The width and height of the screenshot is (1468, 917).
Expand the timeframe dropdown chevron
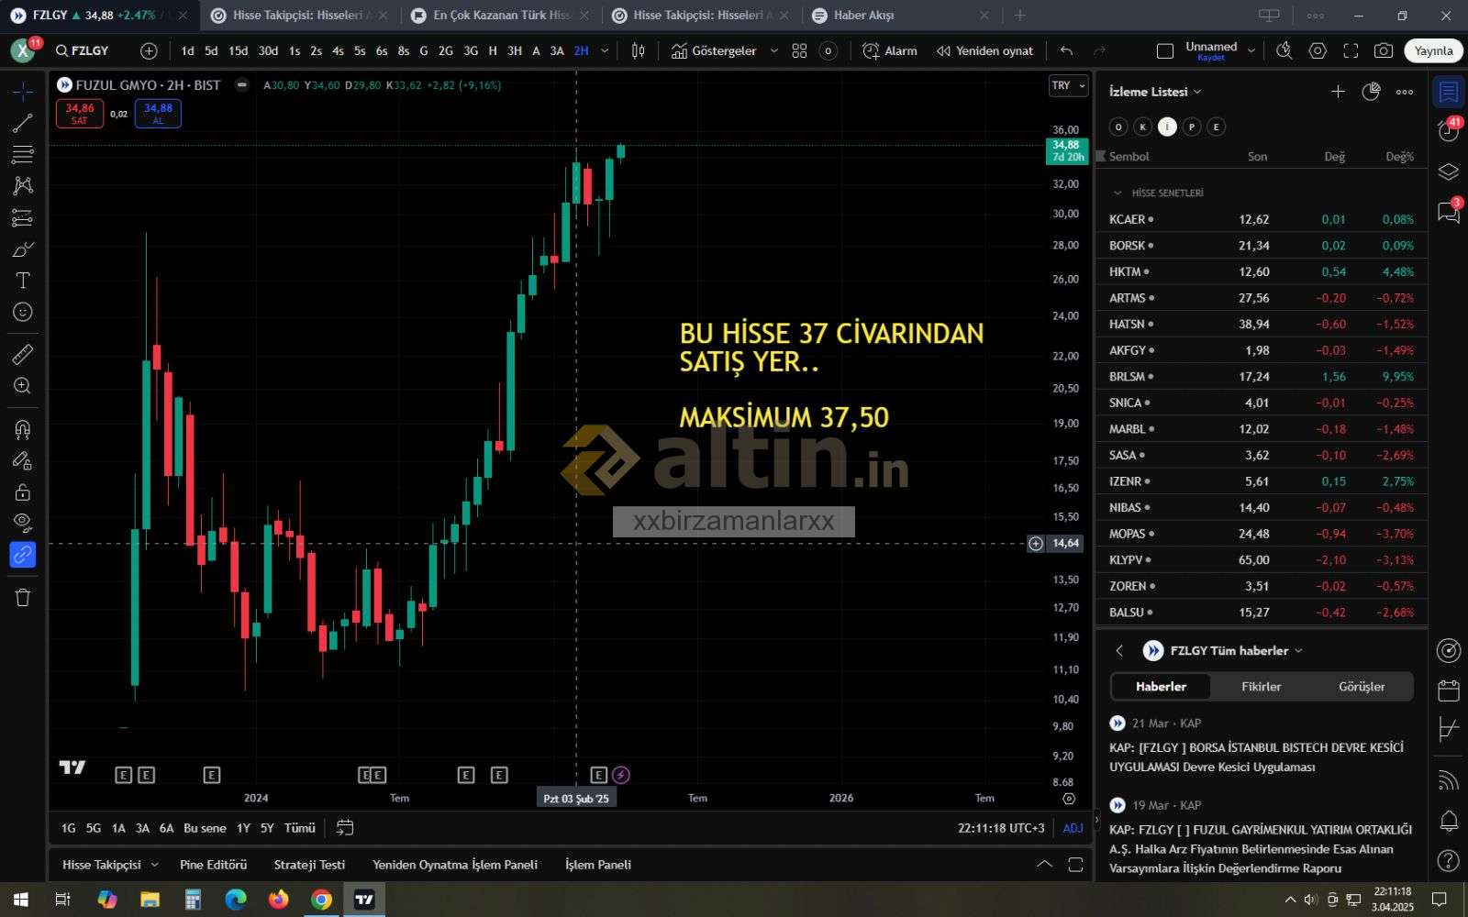coord(605,51)
